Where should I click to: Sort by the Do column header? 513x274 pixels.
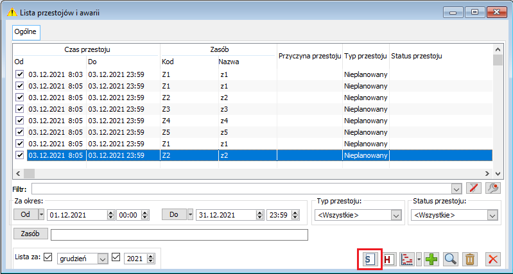click(x=123, y=62)
